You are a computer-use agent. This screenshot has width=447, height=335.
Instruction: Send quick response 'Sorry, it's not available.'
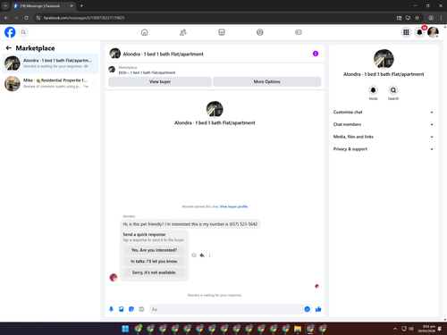154,272
